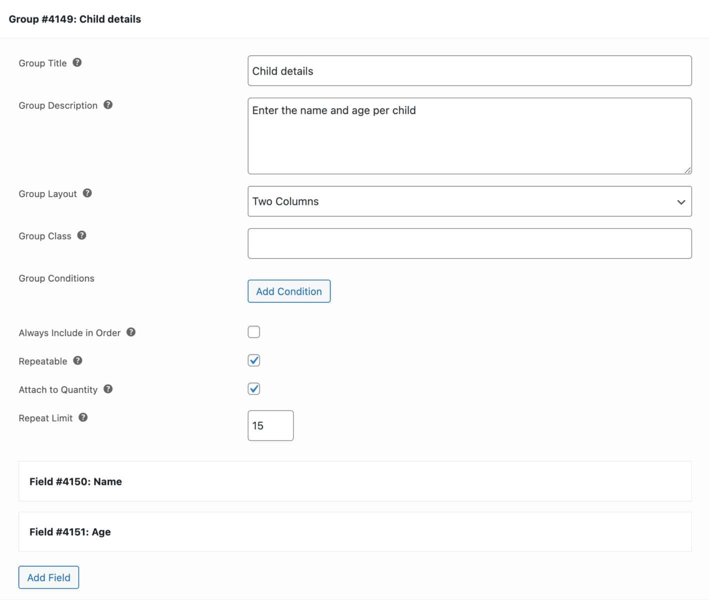Click help icon next to Group Description
This screenshot has width=709, height=600.
(108, 105)
